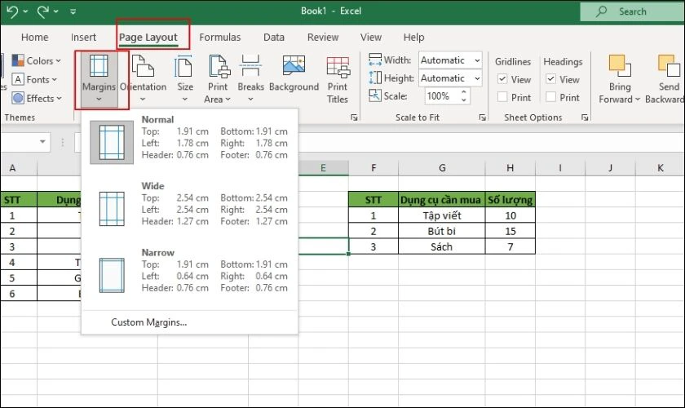Click cell containing 'Tập viết'
This screenshot has height=408, width=685.
click(x=442, y=215)
